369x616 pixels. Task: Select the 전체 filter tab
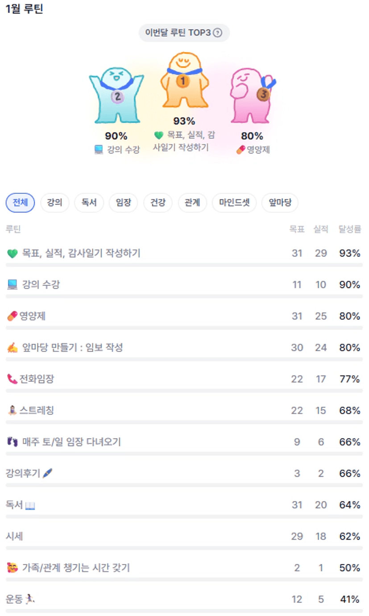coord(20,203)
